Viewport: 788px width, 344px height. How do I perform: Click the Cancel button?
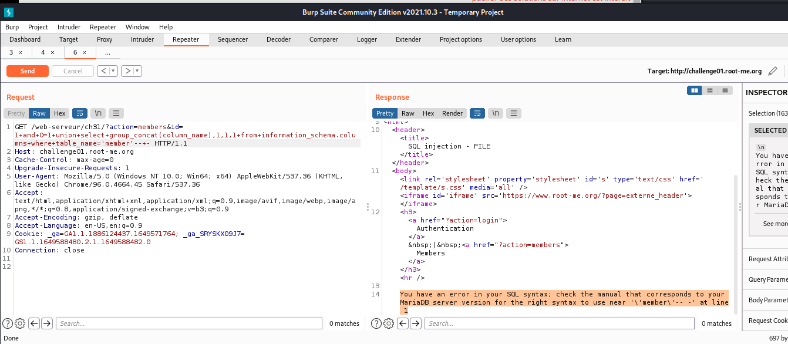73,71
